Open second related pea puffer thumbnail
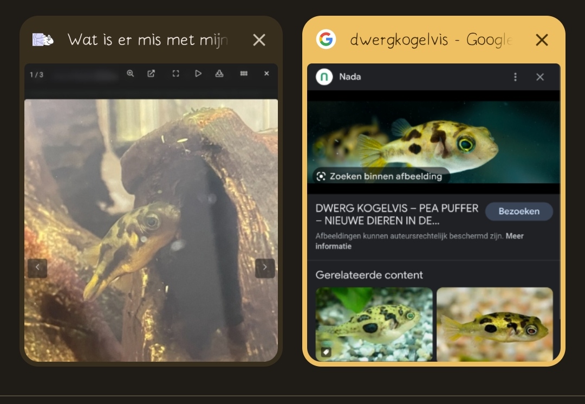The width and height of the screenshot is (585, 404). click(x=495, y=324)
